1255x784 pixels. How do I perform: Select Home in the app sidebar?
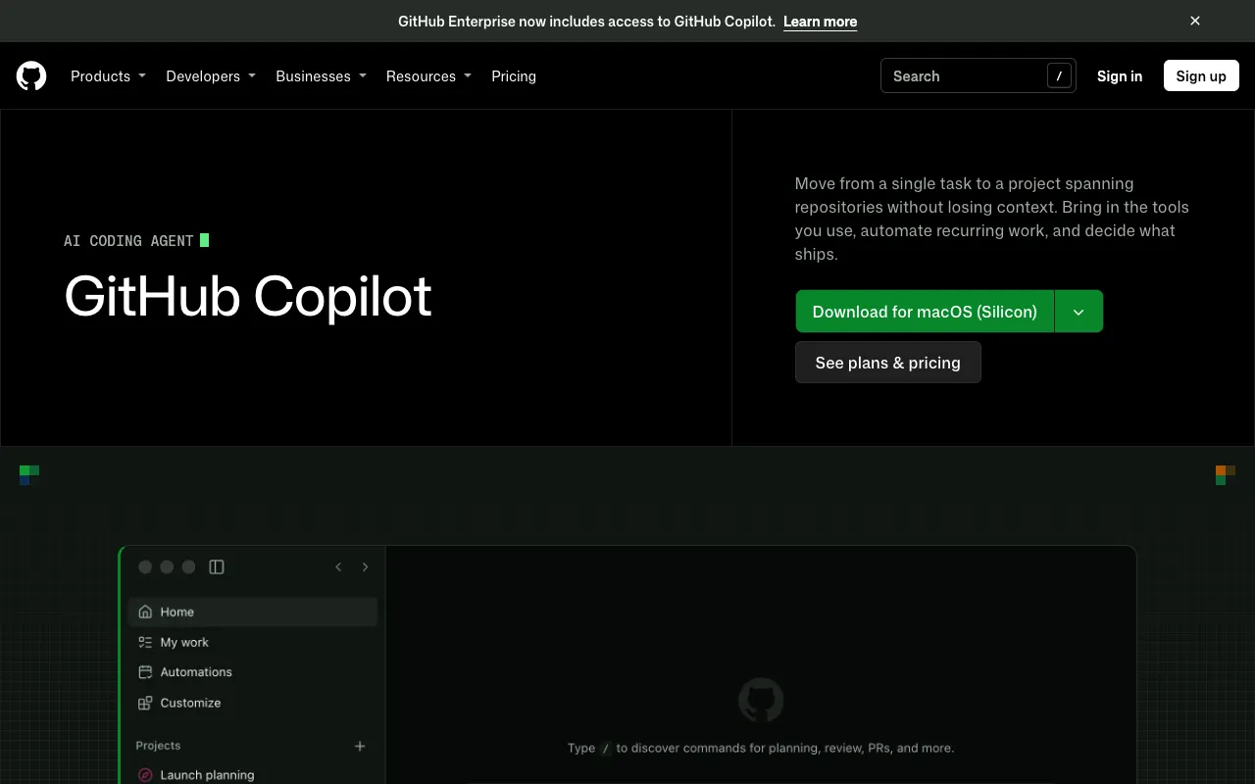[x=253, y=612]
